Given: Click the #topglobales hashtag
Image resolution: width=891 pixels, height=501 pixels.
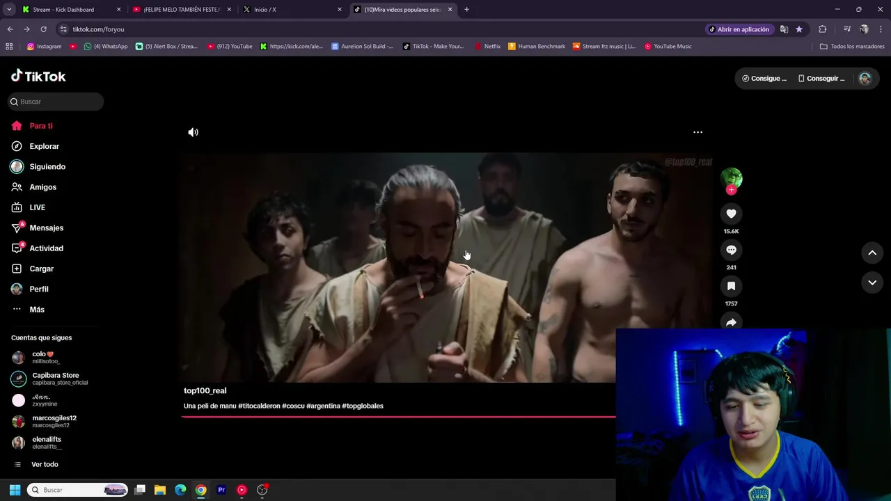Looking at the screenshot, I should (363, 406).
